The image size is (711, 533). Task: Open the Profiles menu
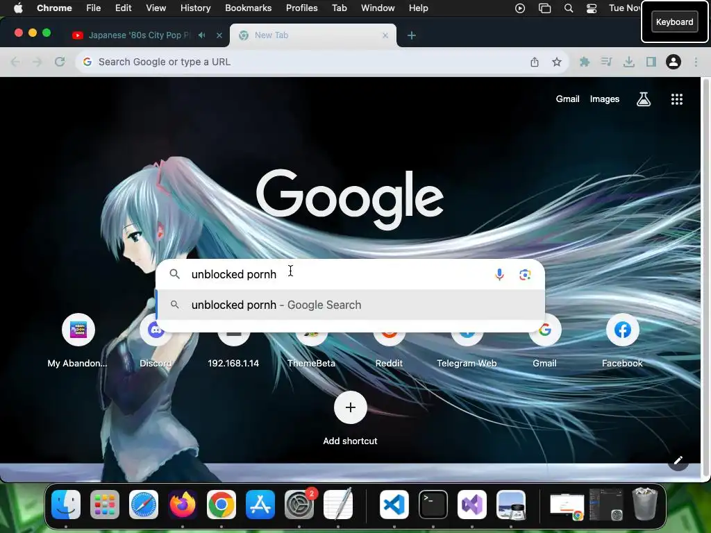pyautogui.click(x=301, y=8)
